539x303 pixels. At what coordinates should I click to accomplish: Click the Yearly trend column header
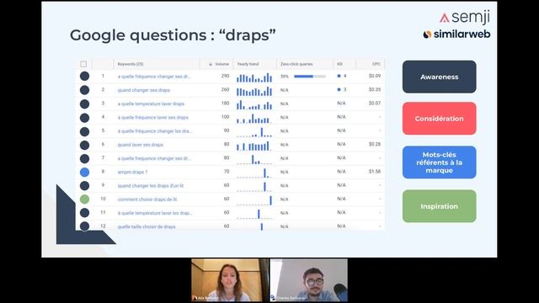[248, 64]
